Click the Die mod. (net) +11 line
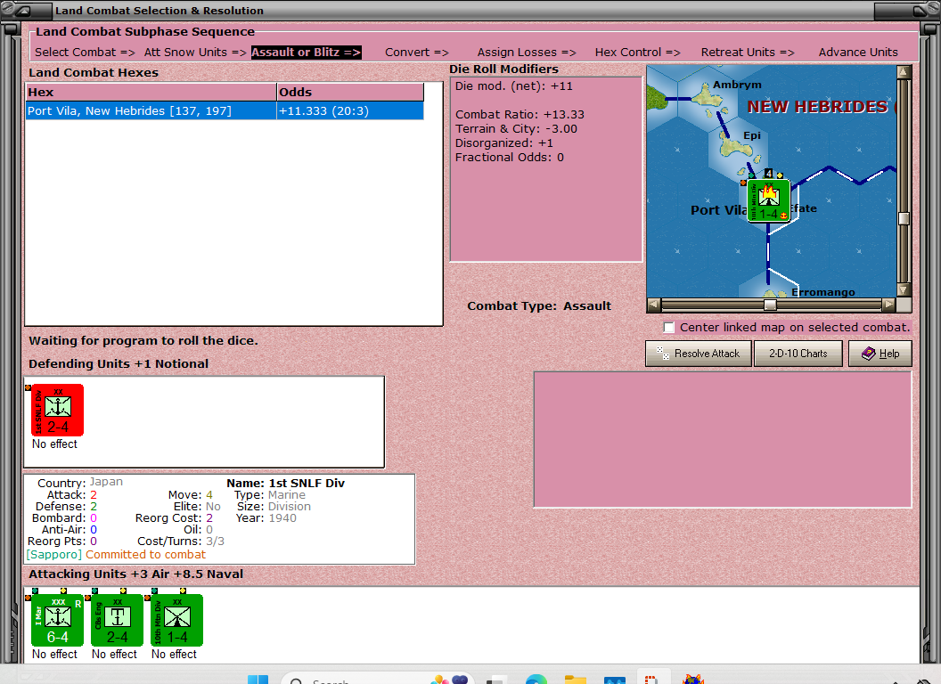 coord(513,86)
